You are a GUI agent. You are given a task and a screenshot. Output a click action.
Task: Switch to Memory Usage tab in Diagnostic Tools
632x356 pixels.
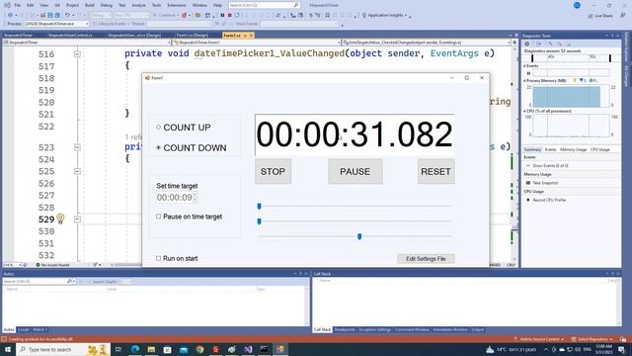pyautogui.click(x=573, y=149)
